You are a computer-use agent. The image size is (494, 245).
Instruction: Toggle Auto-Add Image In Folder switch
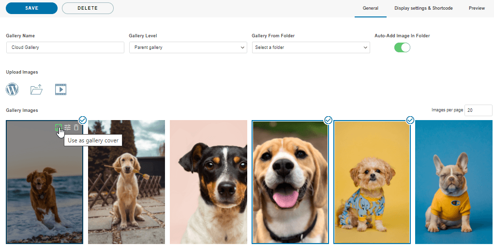[402, 47]
